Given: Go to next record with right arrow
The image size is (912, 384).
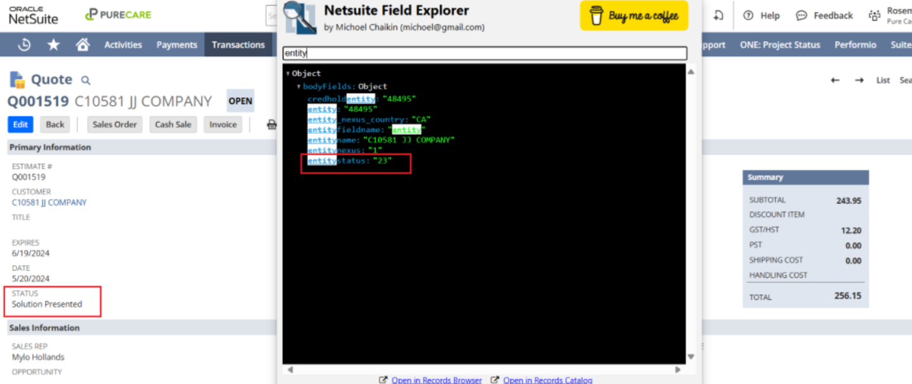Looking at the screenshot, I should (x=859, y=80).
